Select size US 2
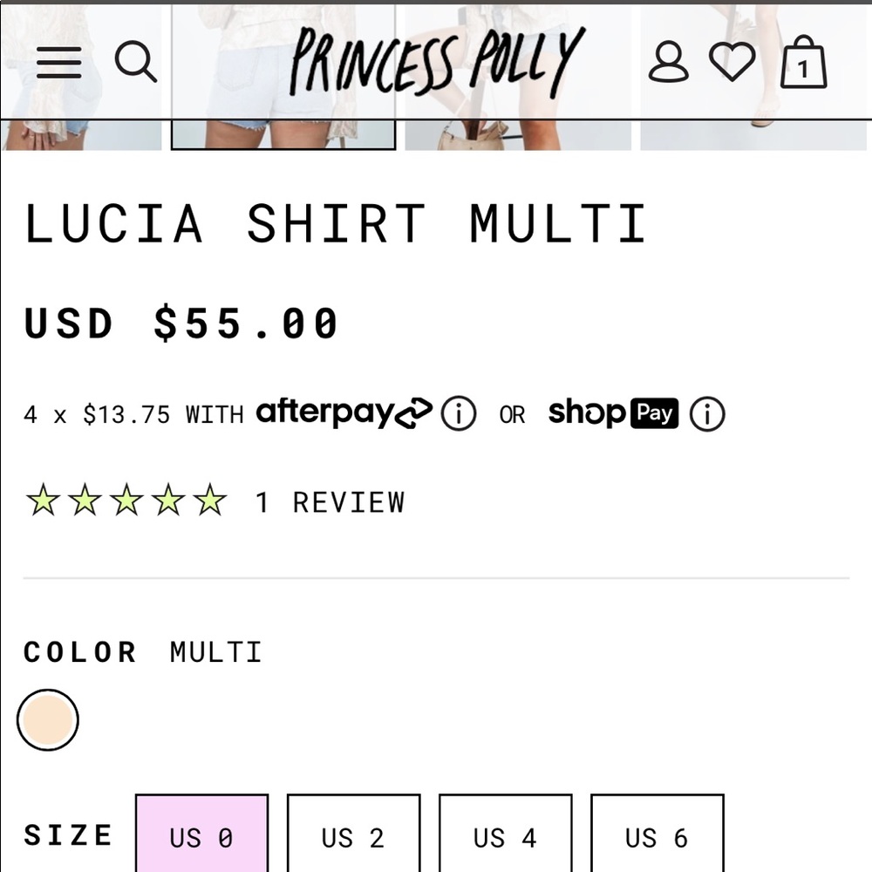Screen dimensions: 872x872 coord(354,833)
